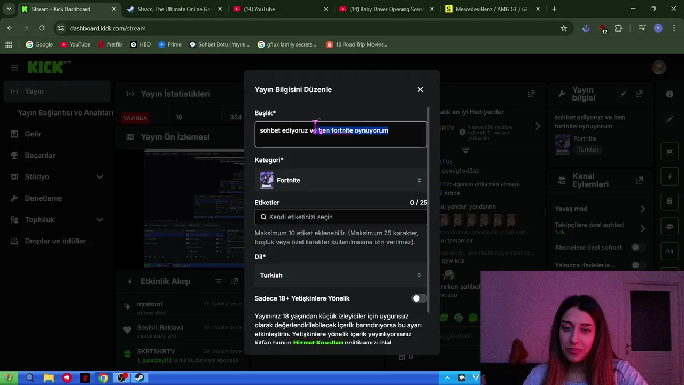This screenshot has width=684, height=385.
Task: Reload the page
Action: click(42, 28)
